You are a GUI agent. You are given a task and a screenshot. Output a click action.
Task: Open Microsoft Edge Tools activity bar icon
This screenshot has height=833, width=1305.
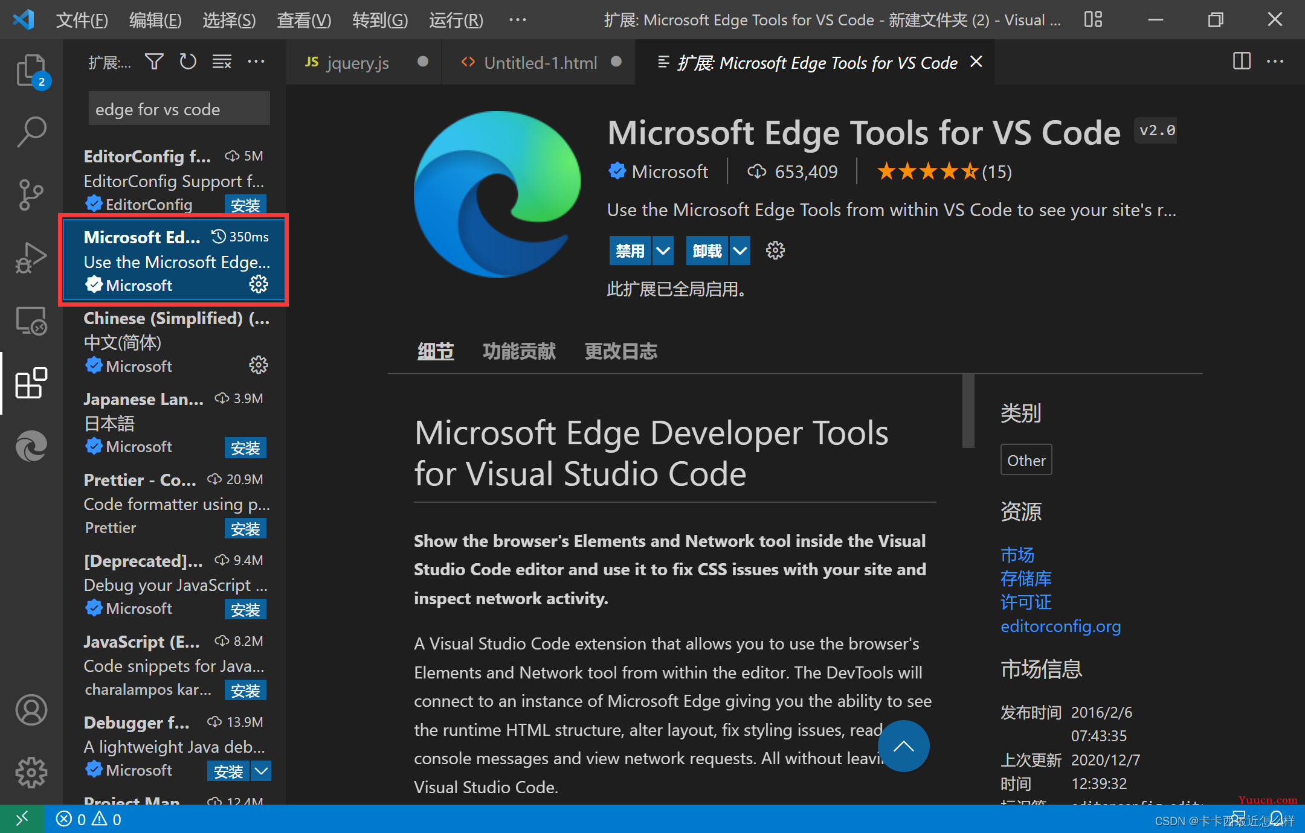pos(31,446)
